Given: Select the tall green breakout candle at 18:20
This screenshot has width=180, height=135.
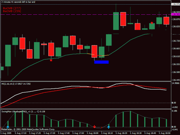Looking at the screenshot, I should pyautogui.click(x=116, y=21).
